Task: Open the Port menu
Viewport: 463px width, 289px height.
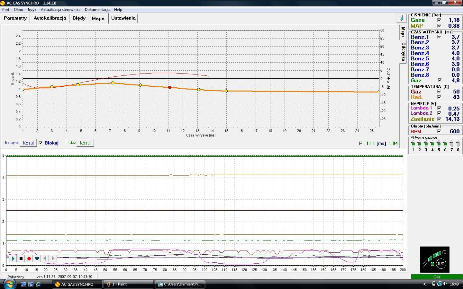Action: (6, 10)
